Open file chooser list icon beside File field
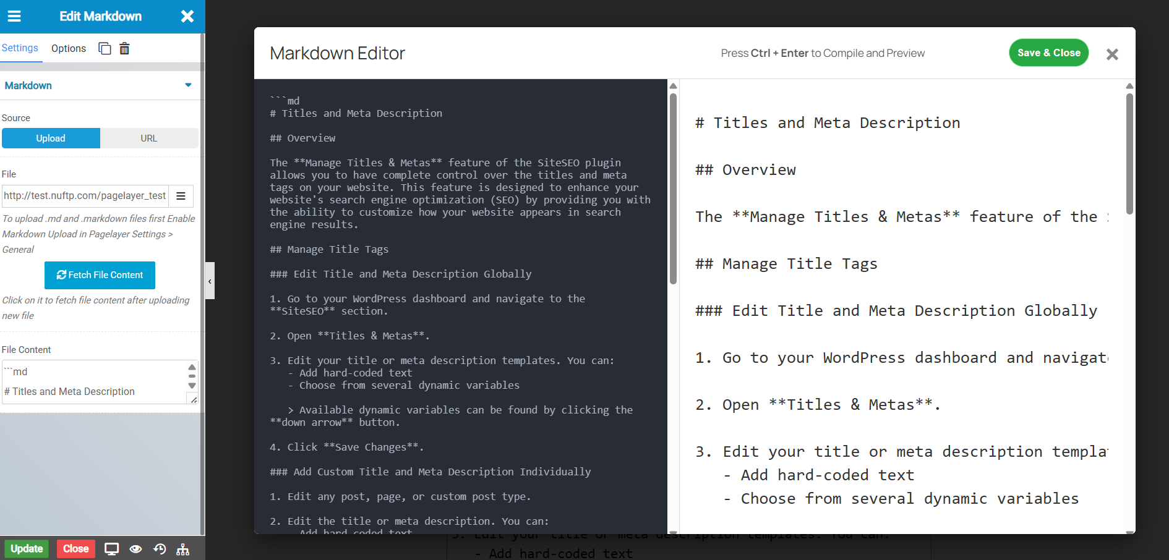This screenshot has height=560, width=1169. click(181, 196)
